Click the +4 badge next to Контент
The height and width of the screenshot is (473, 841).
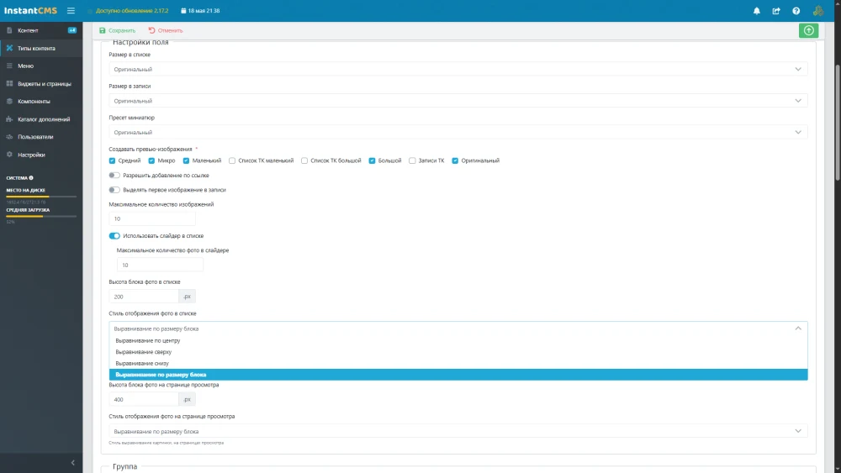pyautogui.click(x=71, y=30)
